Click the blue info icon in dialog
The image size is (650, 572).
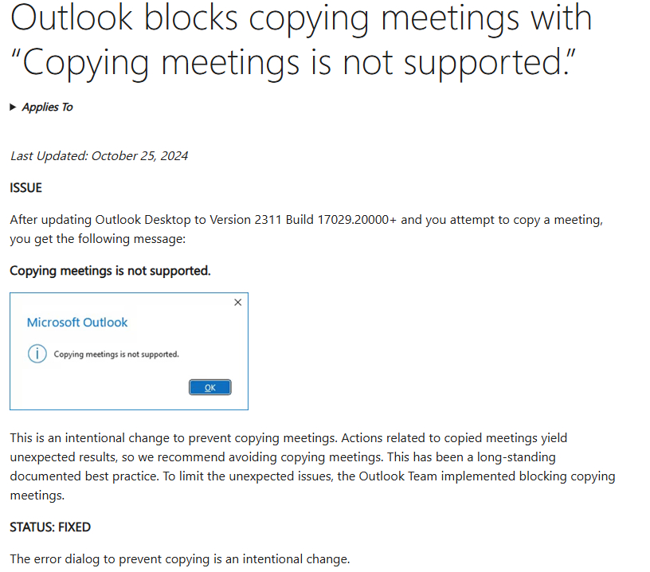coord(37,354)
